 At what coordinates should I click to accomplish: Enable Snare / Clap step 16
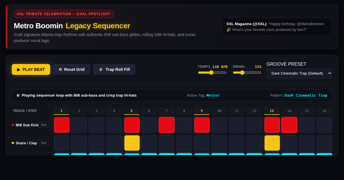point(325,143)
